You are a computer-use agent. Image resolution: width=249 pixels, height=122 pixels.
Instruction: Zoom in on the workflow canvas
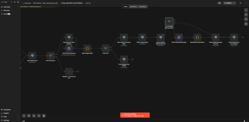coord(29,116)
